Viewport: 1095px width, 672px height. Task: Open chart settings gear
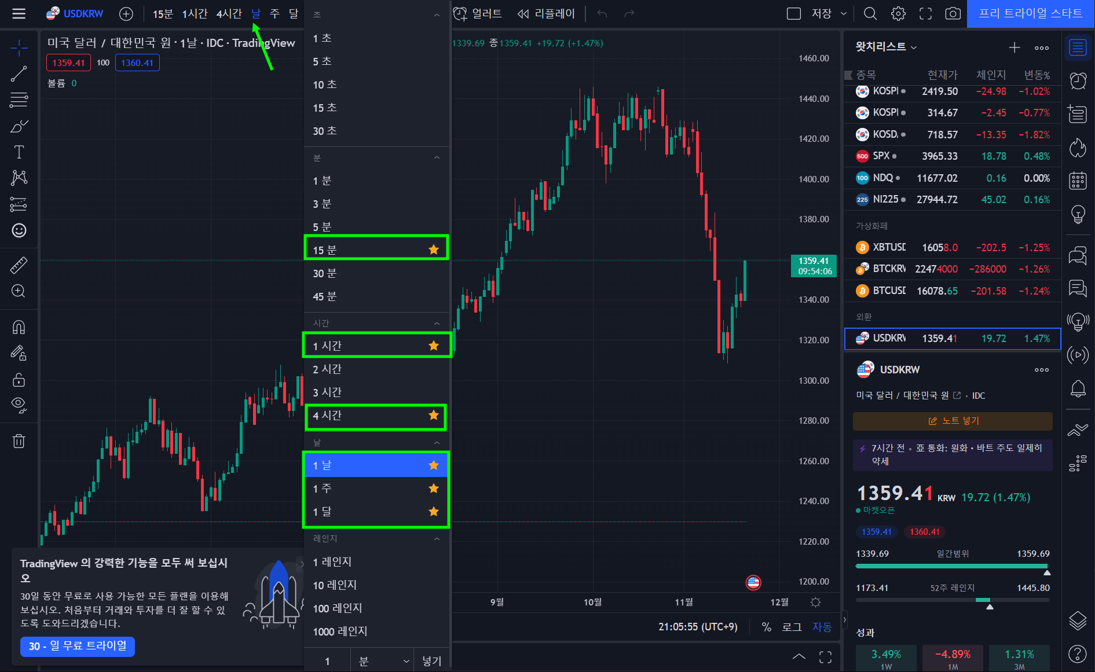point(898,13)
